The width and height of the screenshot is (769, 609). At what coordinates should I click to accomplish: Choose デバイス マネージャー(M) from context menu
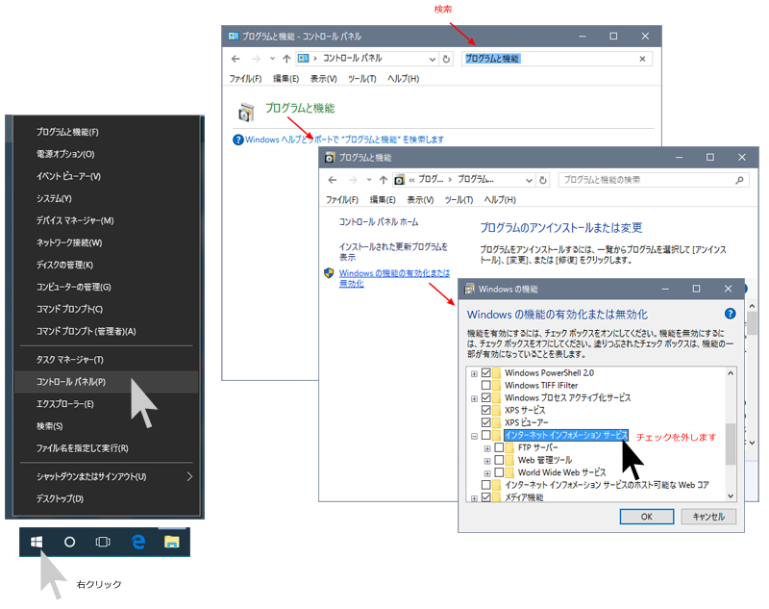coord(106,220)
